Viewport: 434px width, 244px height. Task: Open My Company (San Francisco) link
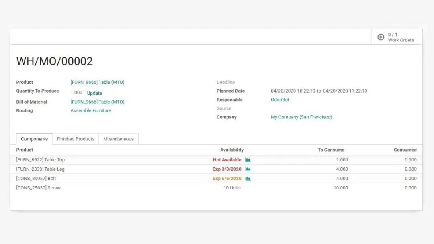click(x=301, y=117)
